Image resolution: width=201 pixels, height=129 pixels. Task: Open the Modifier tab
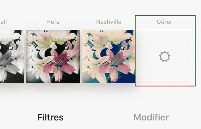pos(151,117)
